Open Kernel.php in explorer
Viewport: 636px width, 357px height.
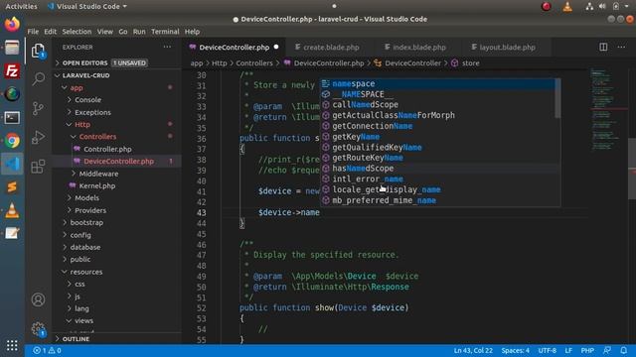97,185
